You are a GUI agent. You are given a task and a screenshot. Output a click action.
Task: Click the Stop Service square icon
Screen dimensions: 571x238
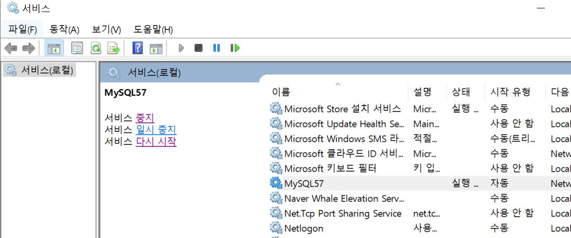199,48
